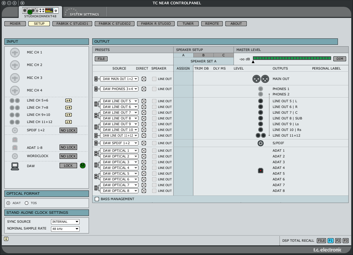The image size is (353, 255).
Task: Click the green M master indicator beside DAW
Action: click(x=83, y=166)
